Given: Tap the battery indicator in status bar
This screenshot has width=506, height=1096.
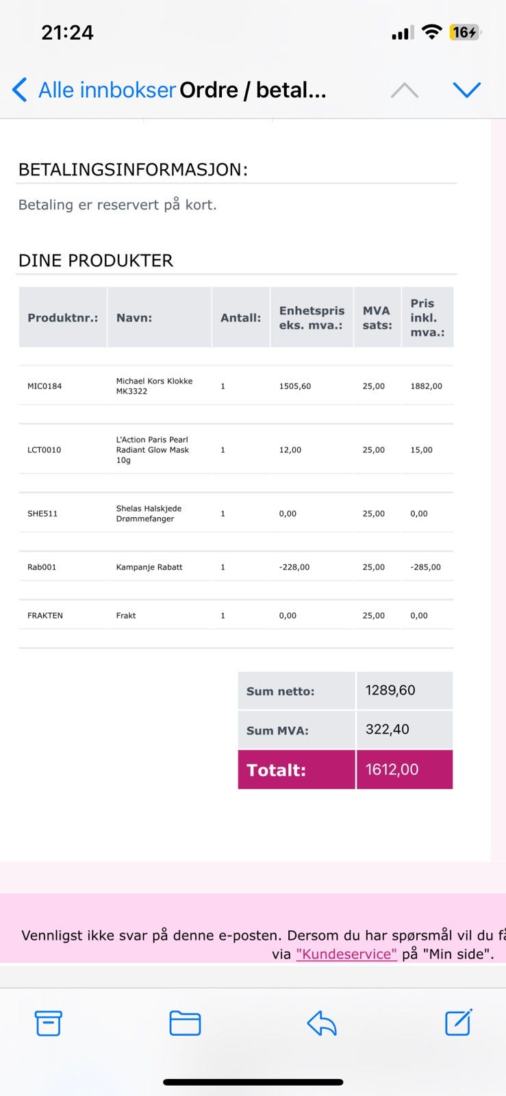Looking at the screenshot, I should [465, 32].
